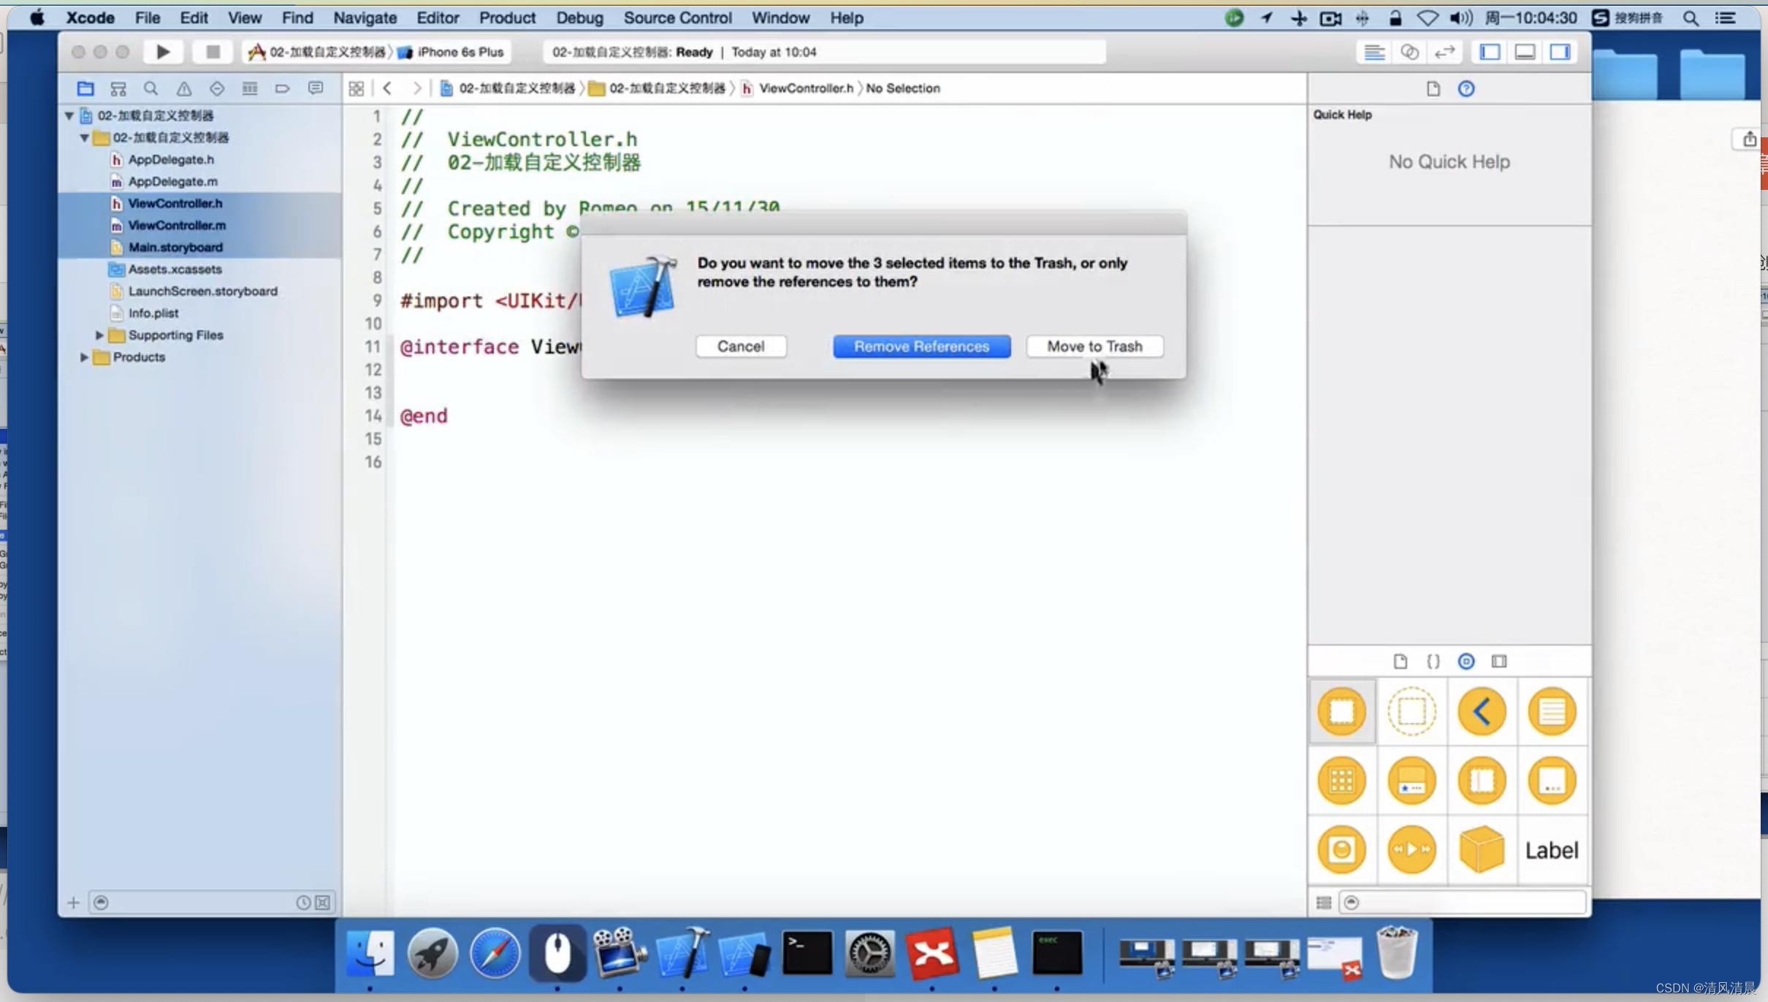
Task: Open the Debug menu
Action: click(578, 17)
